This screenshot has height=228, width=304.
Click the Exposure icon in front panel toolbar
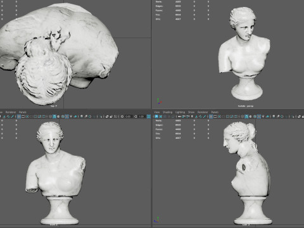coord(122,117)
